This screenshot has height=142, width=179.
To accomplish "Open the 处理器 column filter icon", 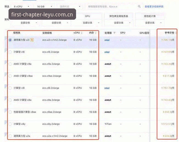I will 114,33.
